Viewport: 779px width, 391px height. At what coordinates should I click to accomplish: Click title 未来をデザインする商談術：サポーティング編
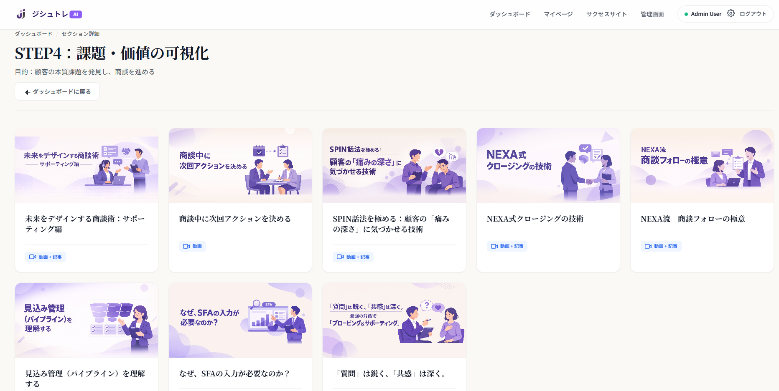tap(85, 224)
